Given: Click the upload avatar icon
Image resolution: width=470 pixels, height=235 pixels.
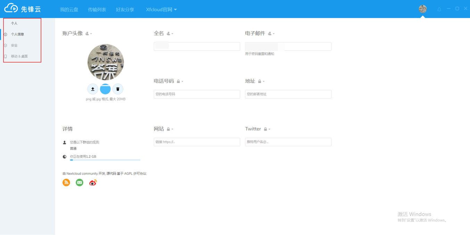Looking at the screenshot, I should (x=93, y=89).
